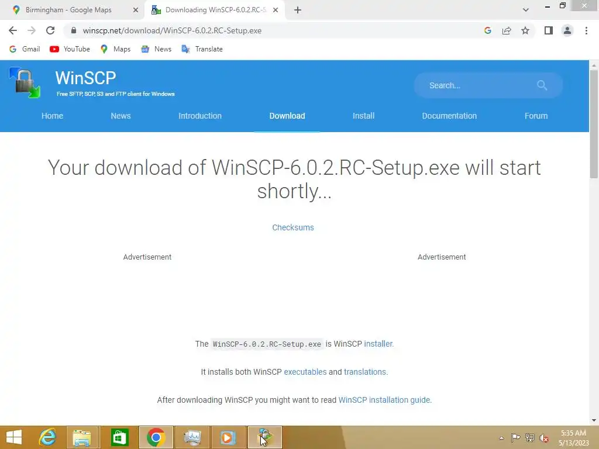Open the browser side panel
Viewport: 599px width, 449px height.
549,30
